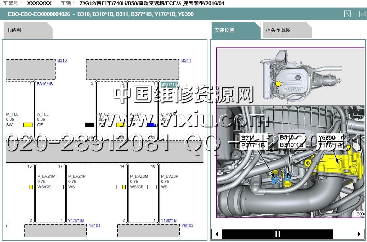Click the yellow GE wire color swatch for A_TLL
The height and width of the screenshot is (242, 367).
tap(28, 125)
